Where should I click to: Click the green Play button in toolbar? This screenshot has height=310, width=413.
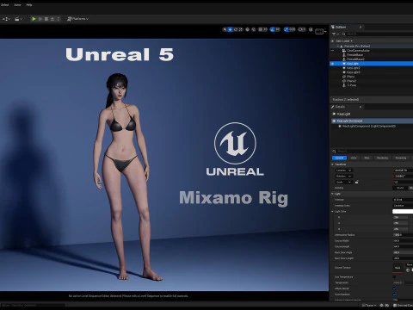click(34, 19)
